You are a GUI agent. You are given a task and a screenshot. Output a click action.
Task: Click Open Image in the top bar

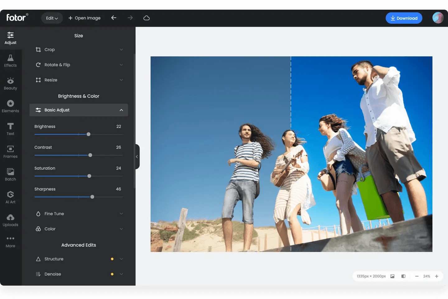(84, 18)
